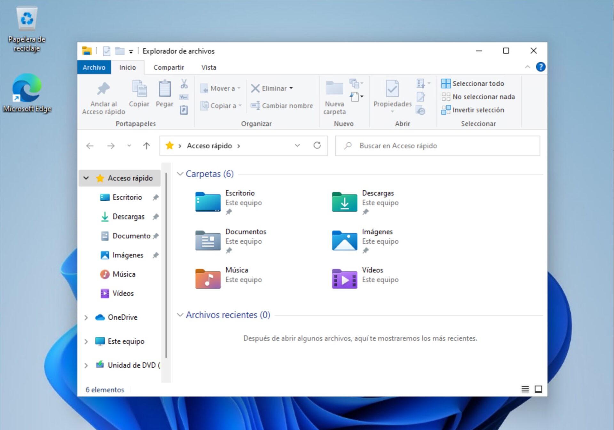
Task: Click the Anclar al Acceso rápido pin icon
Action: (103, 89)
